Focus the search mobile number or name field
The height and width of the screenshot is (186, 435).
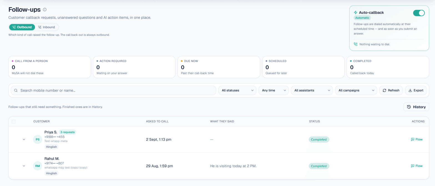(113, 90)
